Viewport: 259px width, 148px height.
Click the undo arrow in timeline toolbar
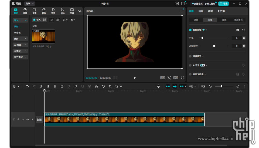[27, 86]
